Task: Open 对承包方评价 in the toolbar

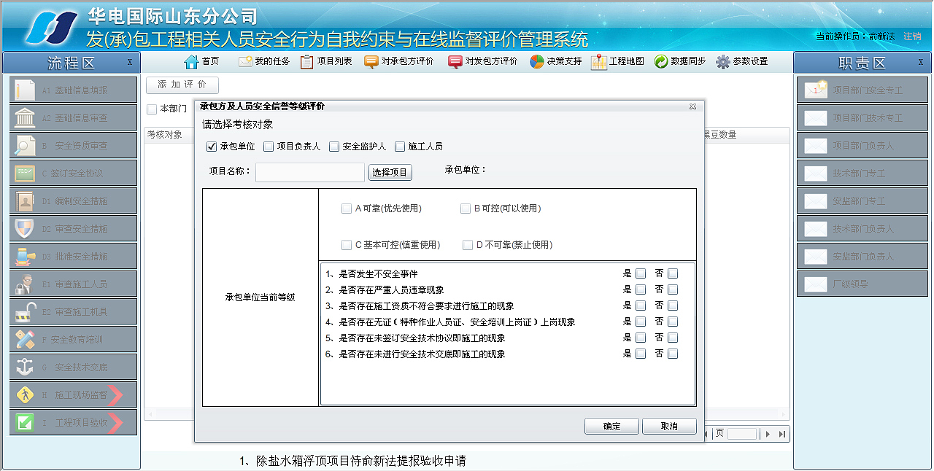Action: [x=398, y=61]
